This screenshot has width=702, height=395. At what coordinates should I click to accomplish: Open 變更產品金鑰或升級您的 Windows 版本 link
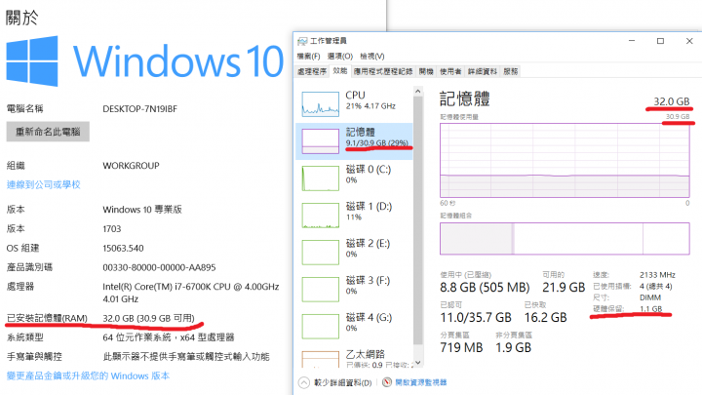[88, 375]
